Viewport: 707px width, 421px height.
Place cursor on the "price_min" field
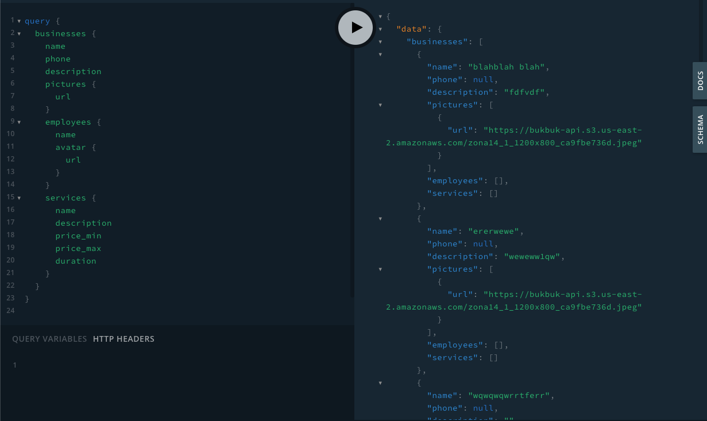pyautogui.click(x=78, y=235)
